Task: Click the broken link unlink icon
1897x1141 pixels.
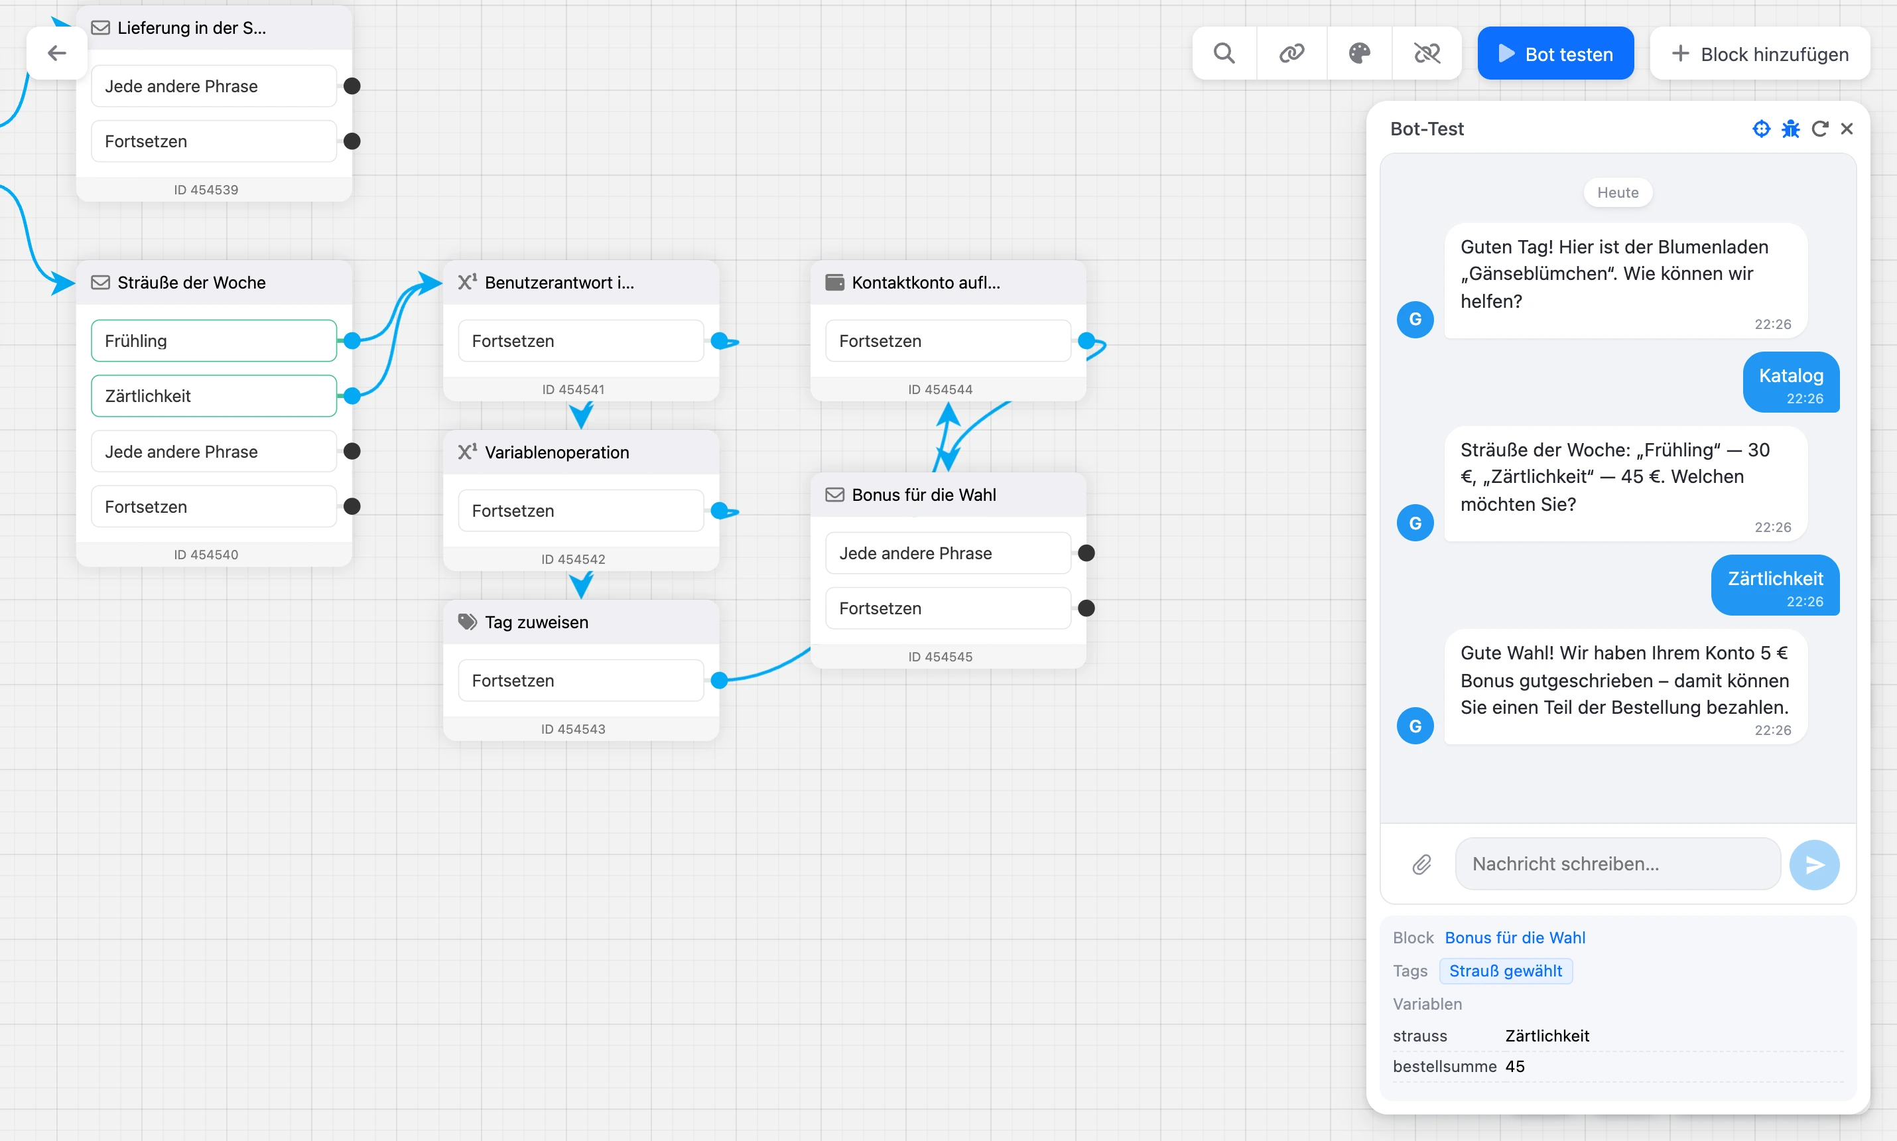Action: click(x=1427, y=53)
